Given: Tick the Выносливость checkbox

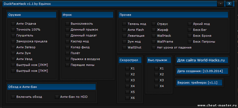Looking at the screenshot, I should tap(68, 24).
